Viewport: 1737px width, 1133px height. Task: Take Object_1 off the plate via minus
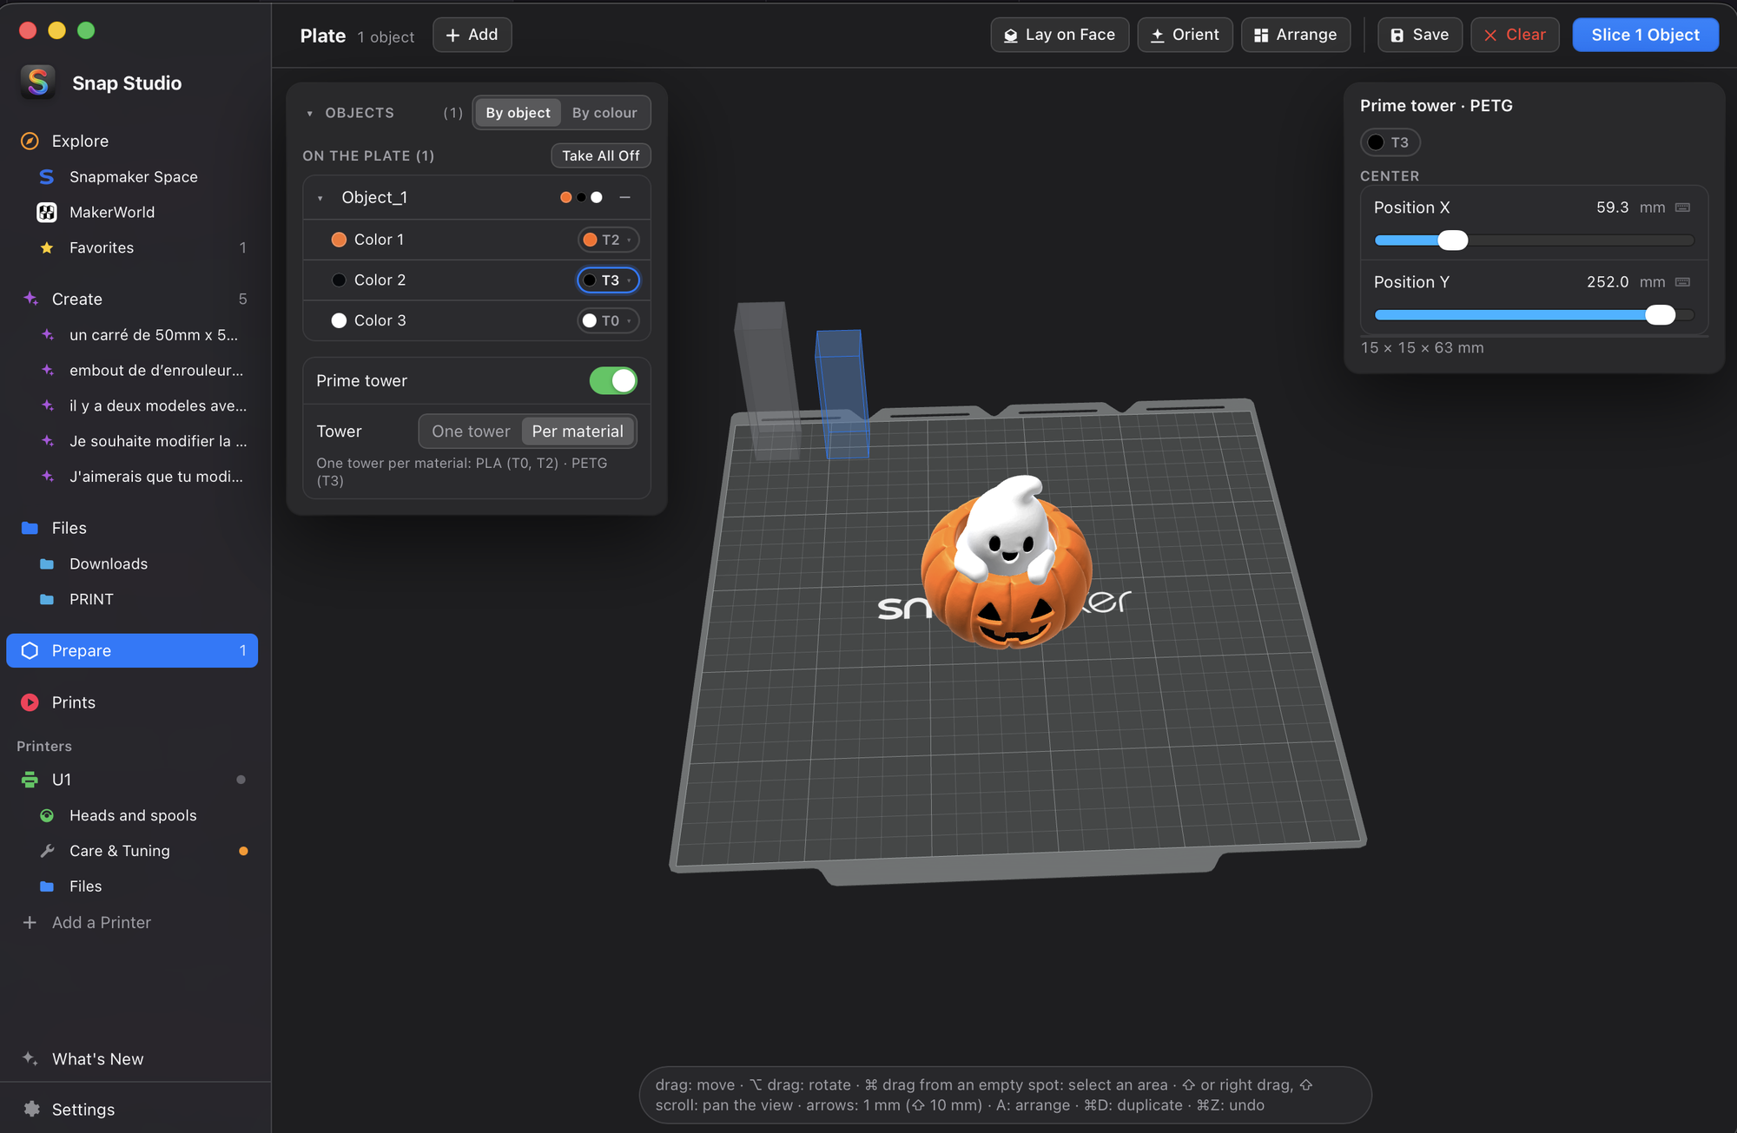pos(624,197)
